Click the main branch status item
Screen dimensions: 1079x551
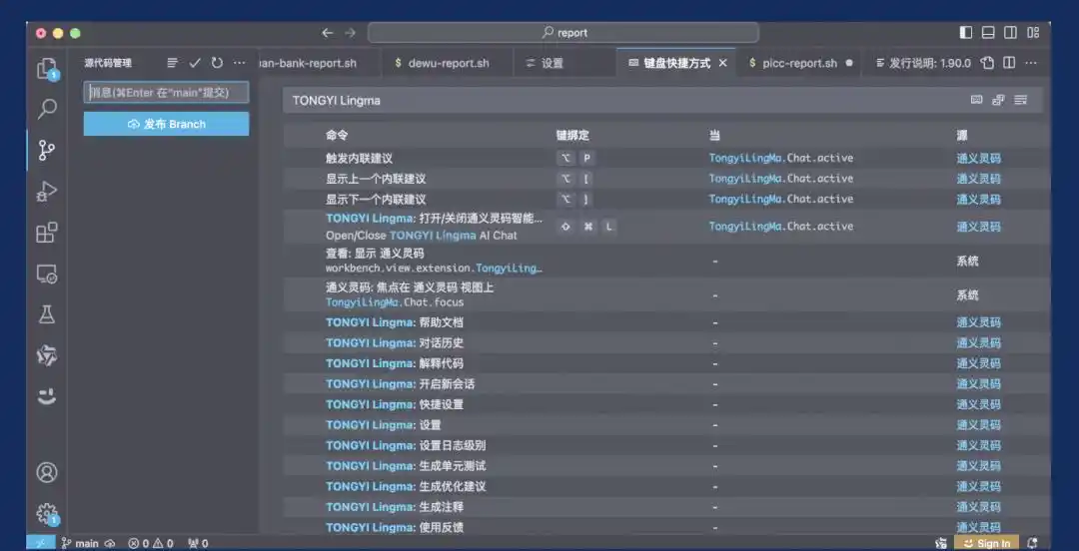point(80,543)
